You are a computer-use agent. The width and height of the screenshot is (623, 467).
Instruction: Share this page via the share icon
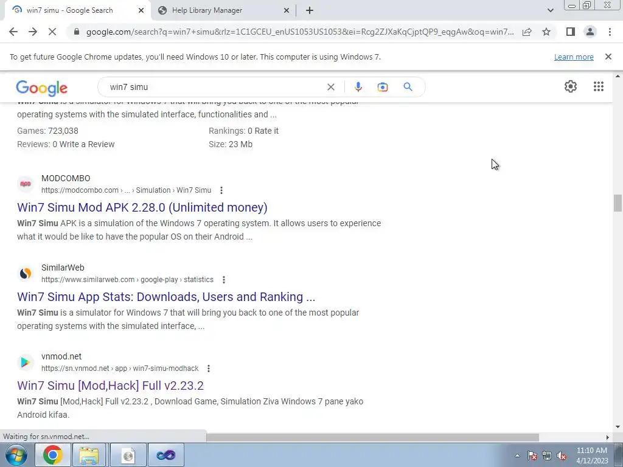pyautogui.click(x=527, y=32)
